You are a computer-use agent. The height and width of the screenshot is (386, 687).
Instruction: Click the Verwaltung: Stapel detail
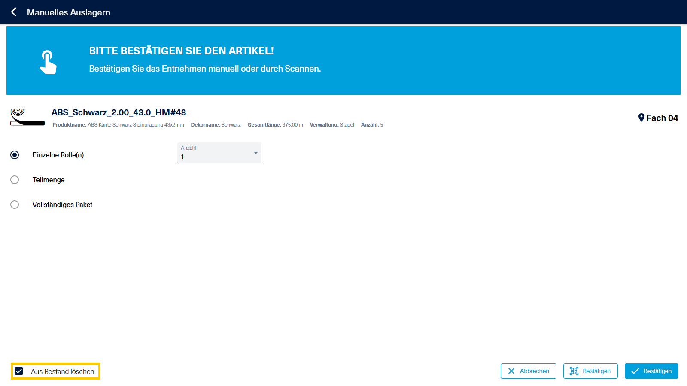pos(331,125)
